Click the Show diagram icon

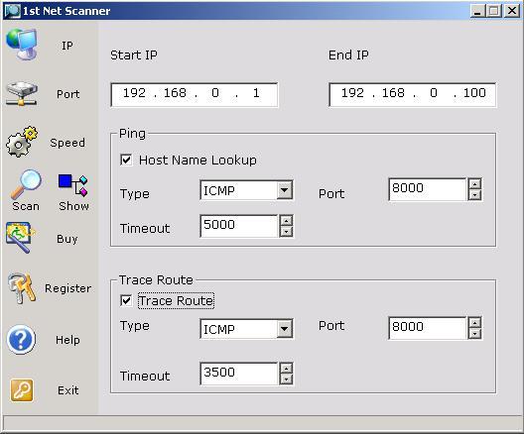pyautogui.click(x=73, y=185)
